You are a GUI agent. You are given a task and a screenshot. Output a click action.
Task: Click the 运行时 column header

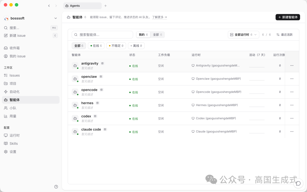pyautogui.click(x=196, y=55)
